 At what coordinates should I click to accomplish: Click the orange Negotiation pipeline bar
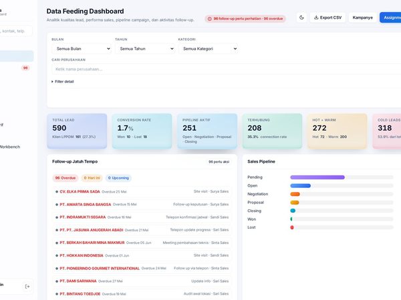pyautogui.click(x=295, y=194)
